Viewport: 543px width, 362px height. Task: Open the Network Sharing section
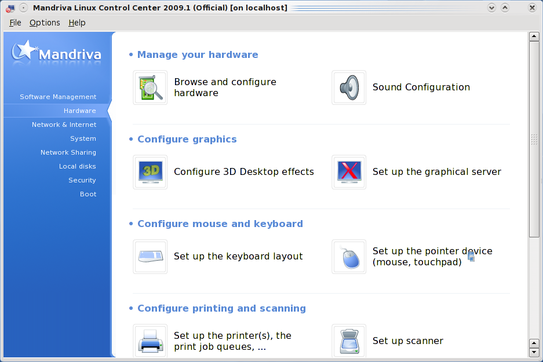68,152
